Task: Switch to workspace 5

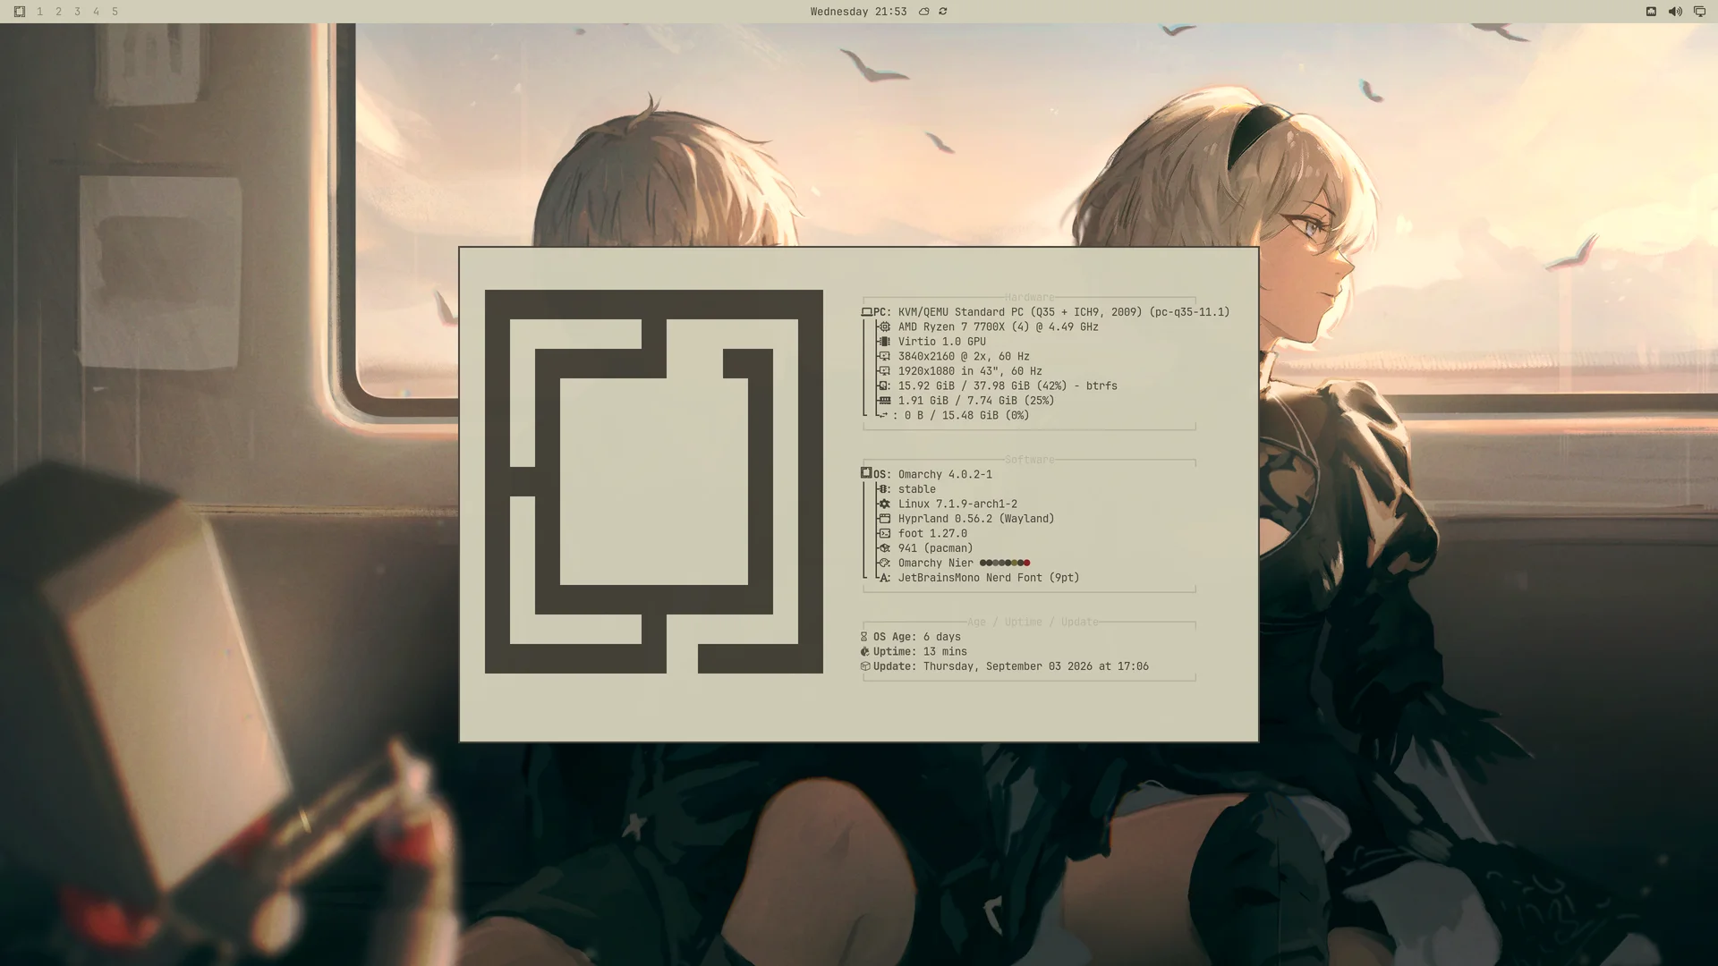Action: click(x=115, y=12)
